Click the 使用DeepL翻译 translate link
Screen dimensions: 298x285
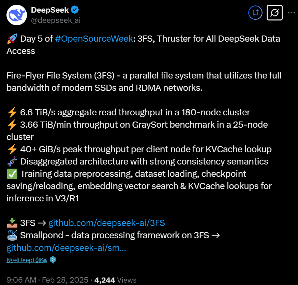27,260
